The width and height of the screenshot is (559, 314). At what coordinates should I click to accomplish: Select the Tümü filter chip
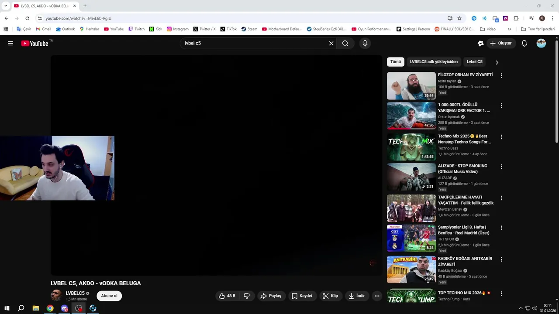tap(396, 62)
